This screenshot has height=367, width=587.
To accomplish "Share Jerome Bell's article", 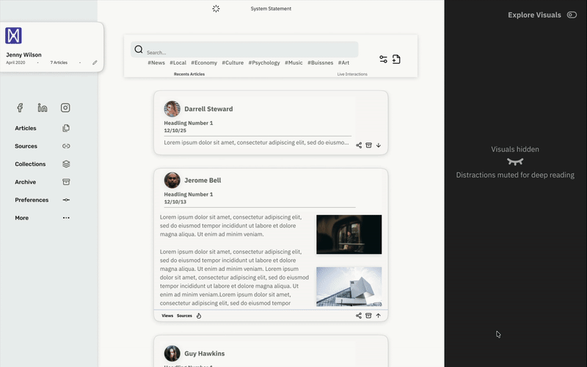I will click(x=359, y=316).
